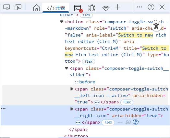Select the ::before pseudo-element node
Viewport: 170px width, 138px height.
pyautogui.click(x=85, y=82)
